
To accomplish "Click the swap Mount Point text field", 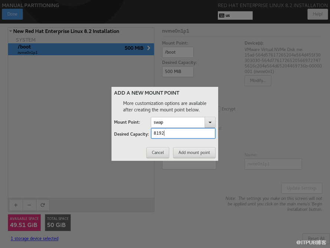I will pos(177,122).
